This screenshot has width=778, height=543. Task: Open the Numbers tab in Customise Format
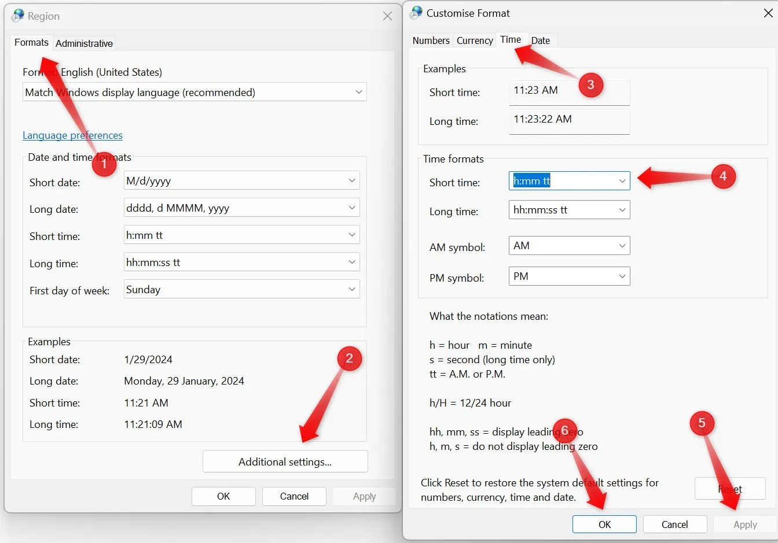coord(431,40)
